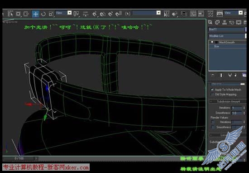The image size is (249, 173).
Task: Switch to the Hierarchy command panel tab
Action: [x=225, y=22]
